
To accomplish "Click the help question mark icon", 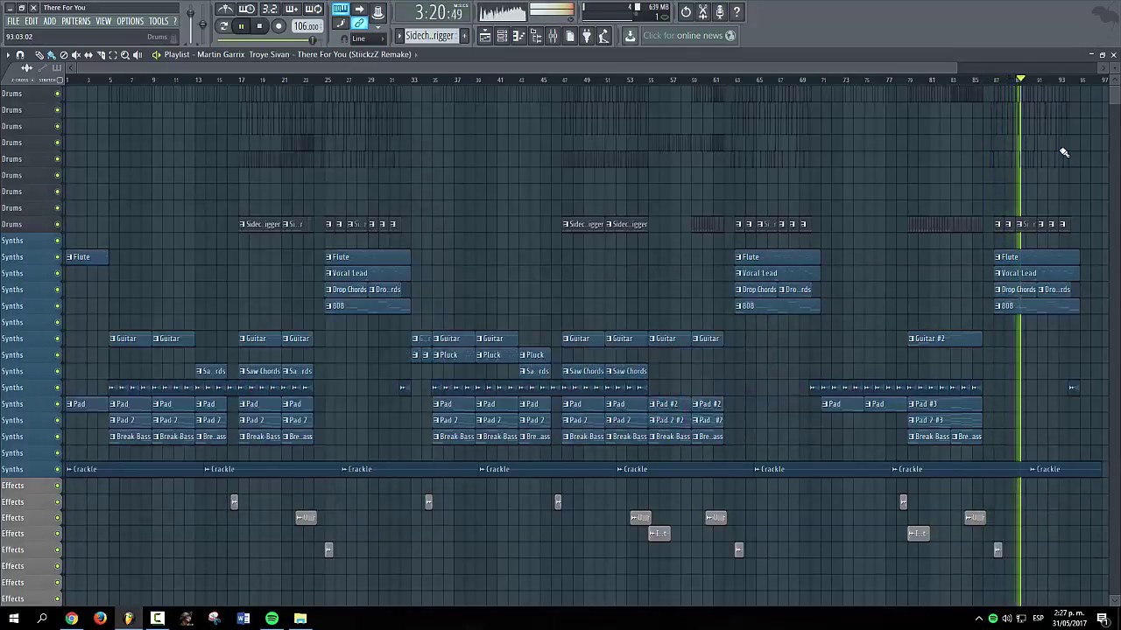I will [x=737, y=11].
